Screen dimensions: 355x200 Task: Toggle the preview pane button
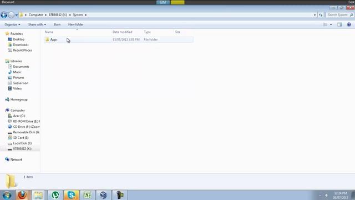339,24
